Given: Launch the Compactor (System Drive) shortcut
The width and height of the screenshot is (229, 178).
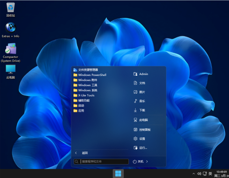Looking at the screenshot, I should click(10, 52).
